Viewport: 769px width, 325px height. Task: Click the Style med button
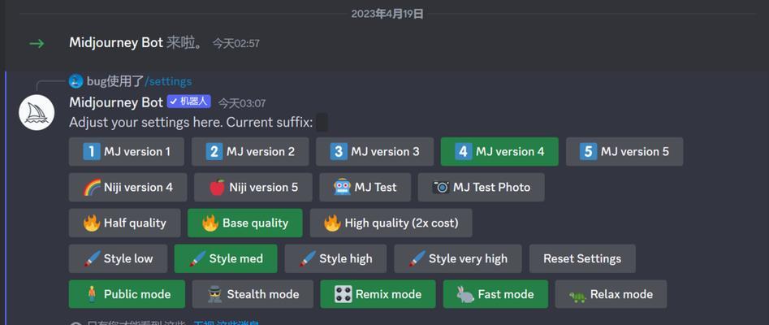[x=226, y=258]
